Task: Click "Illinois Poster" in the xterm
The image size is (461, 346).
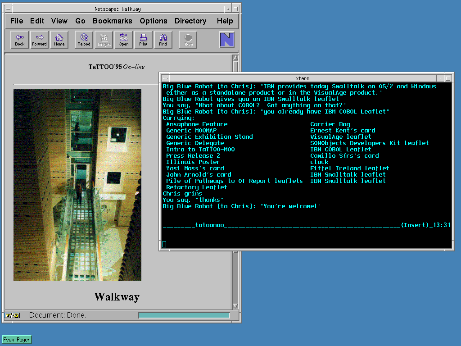Action: coord(193,162)
